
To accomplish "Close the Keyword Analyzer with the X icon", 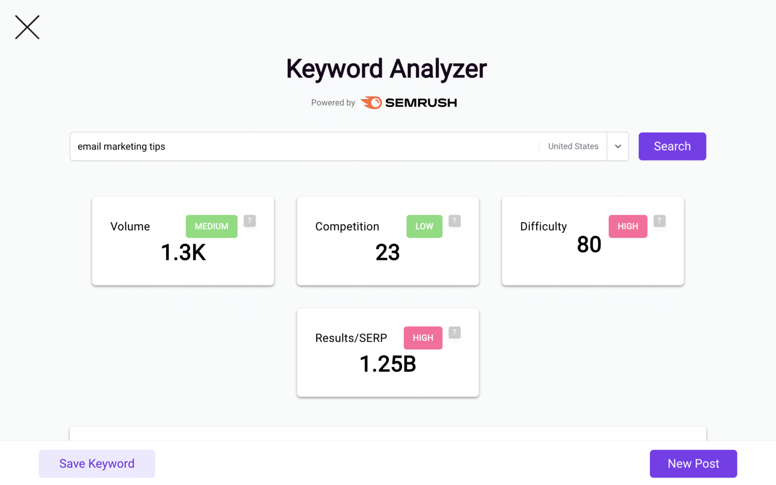I will [x=27, y=27].
